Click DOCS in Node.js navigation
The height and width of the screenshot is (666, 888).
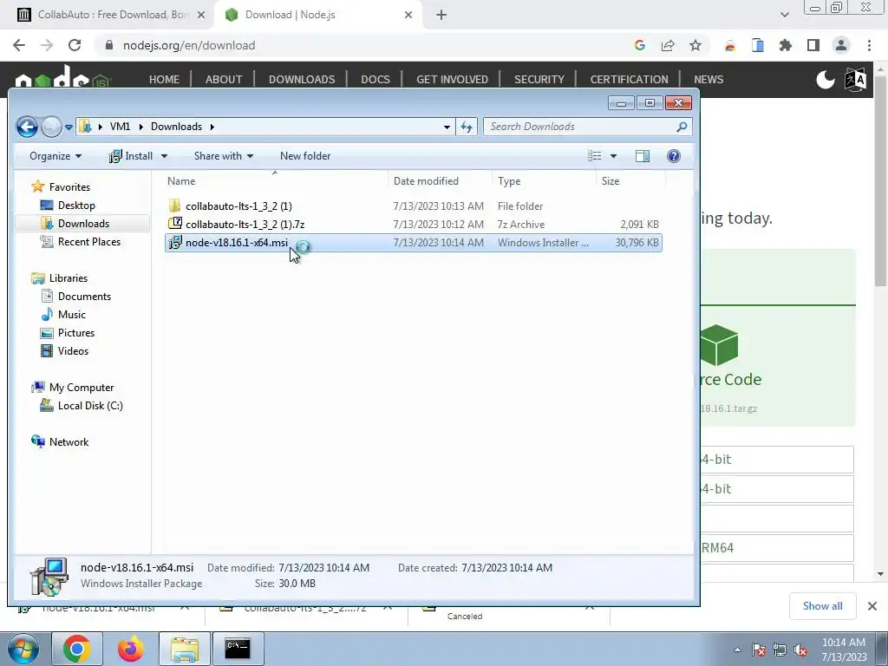point(375,79)
